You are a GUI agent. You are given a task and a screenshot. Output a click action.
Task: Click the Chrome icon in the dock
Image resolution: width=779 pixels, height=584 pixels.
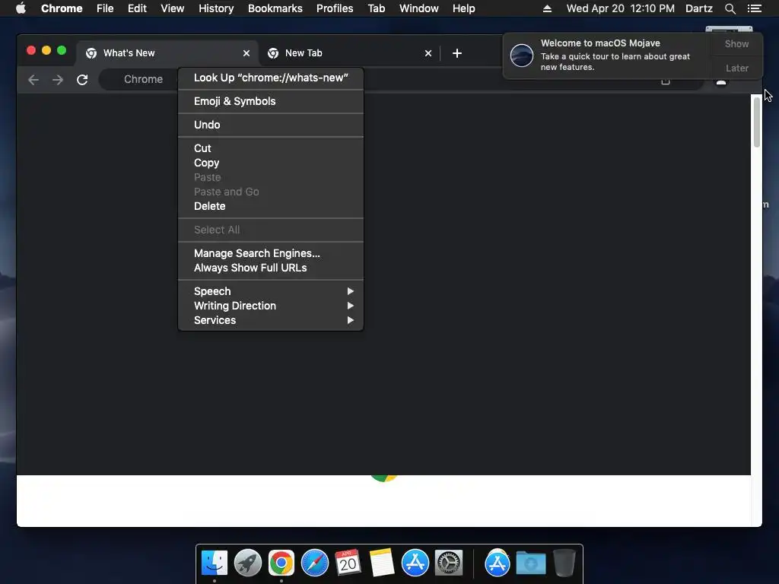coord(281,563)
